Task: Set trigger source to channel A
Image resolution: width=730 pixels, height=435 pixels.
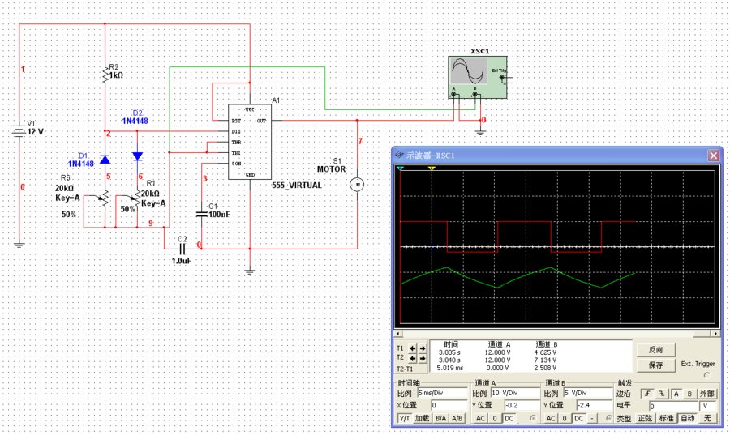Action: point(676,394)
